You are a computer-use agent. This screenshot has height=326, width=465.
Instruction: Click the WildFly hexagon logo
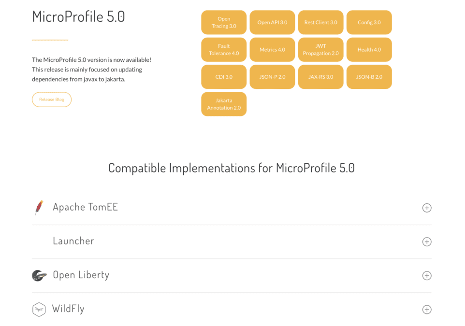(39, 309)
